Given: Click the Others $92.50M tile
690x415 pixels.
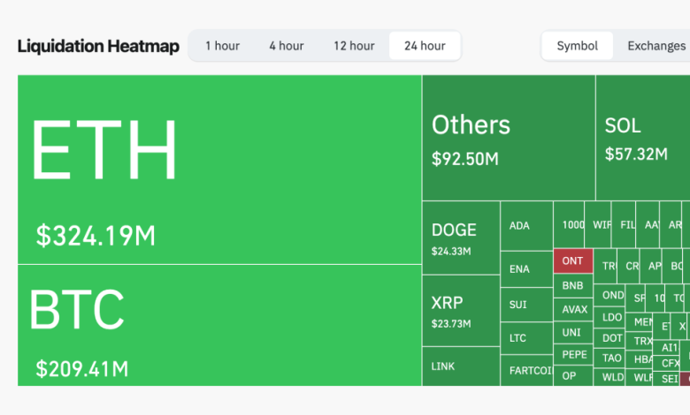Looking at the screenshot, I should coord(509,138).
